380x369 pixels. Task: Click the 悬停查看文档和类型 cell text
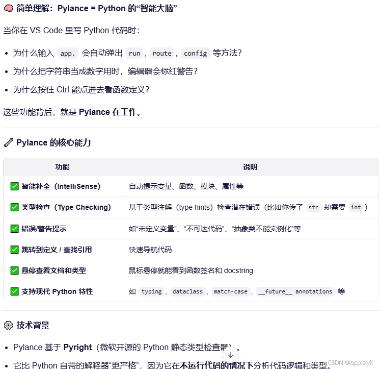pyautogui.click(x=54, y=270)
